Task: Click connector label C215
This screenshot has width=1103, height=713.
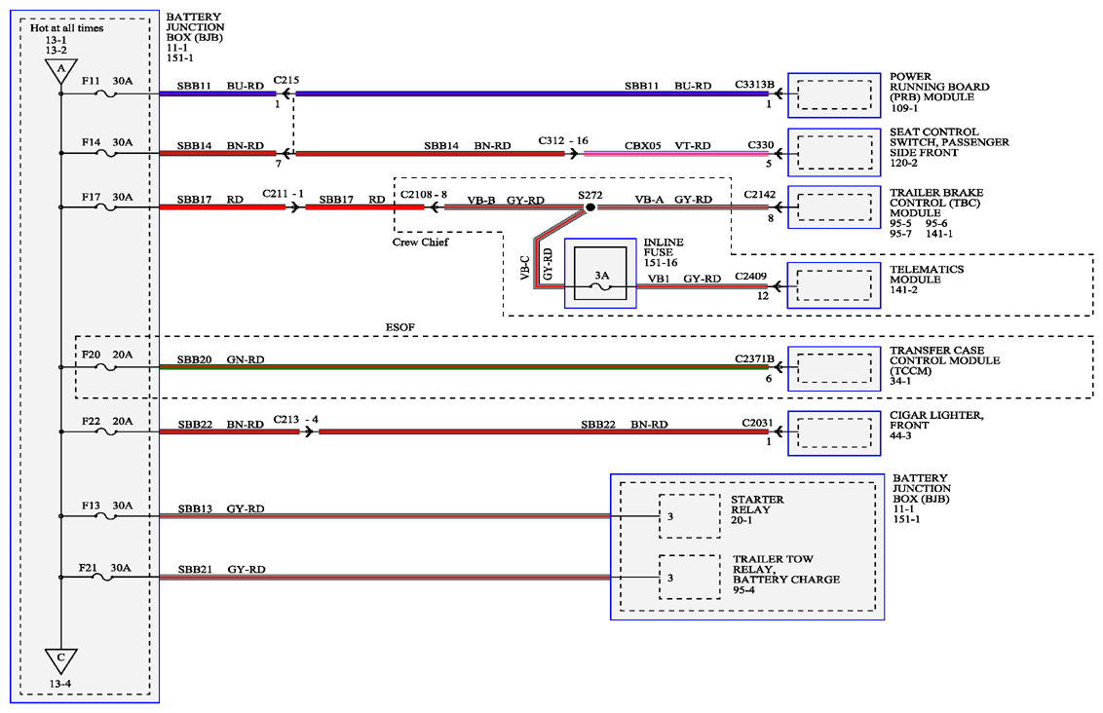Action: 286,80
